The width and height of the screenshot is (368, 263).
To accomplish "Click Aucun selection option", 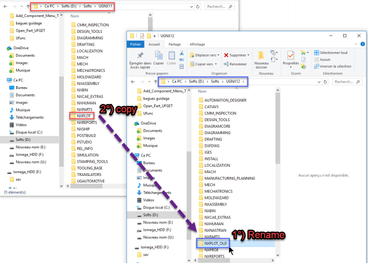I will pos(322,59).
